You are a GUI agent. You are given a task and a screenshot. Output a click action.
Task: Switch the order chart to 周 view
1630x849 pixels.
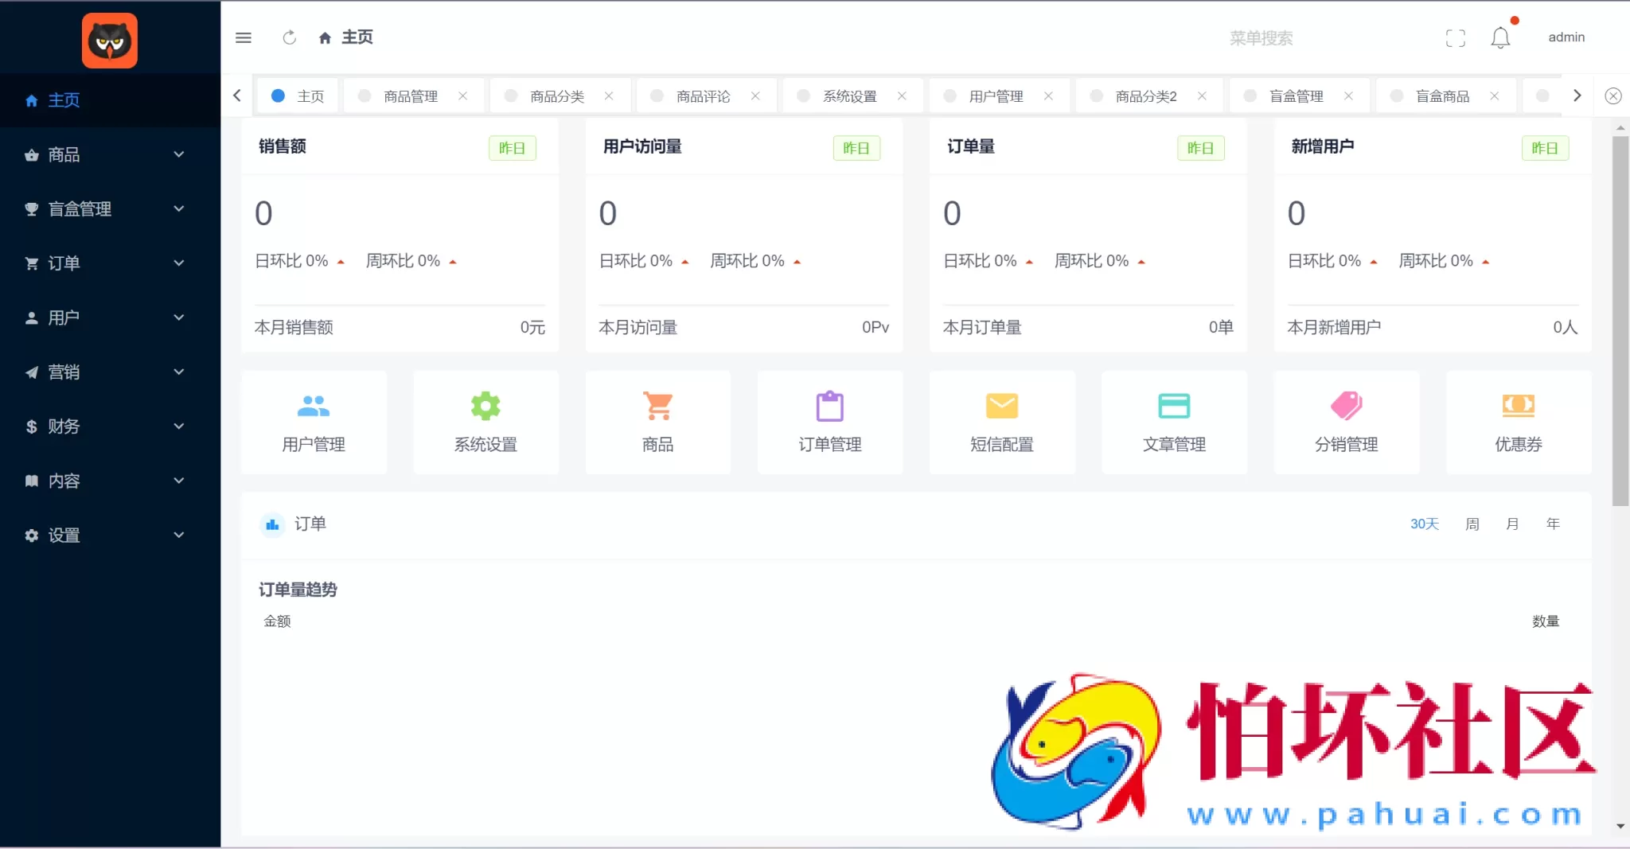1472,524
